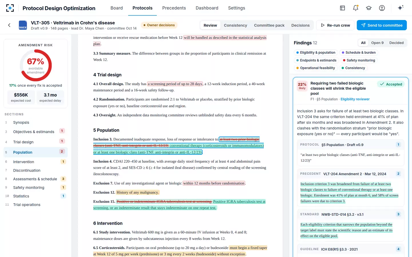Viewport: 412px width, 257px height.
Task: Click the sparkle AI assistant icon
Action: pyautogui.click(x=401, y=8)
